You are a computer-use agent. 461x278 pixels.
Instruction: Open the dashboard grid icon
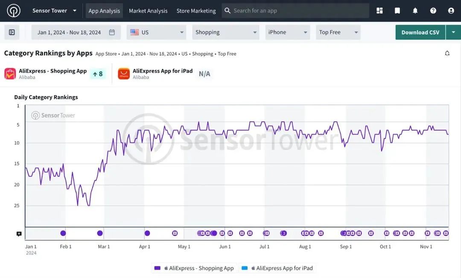click(x=379, y=11)
